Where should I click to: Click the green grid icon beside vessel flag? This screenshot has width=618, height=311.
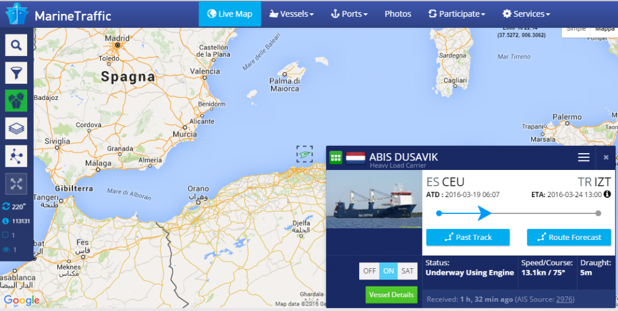pos(336,157)
